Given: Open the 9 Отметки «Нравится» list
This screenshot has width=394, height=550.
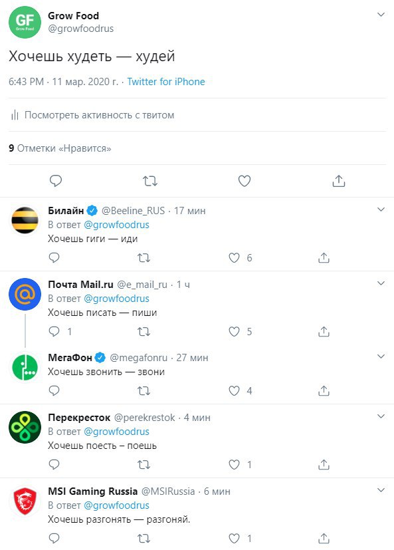Looking at the screenshot, I should (60, 148).
